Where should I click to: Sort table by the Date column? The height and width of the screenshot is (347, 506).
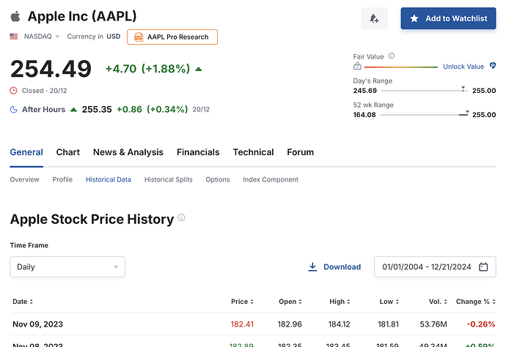23,302
